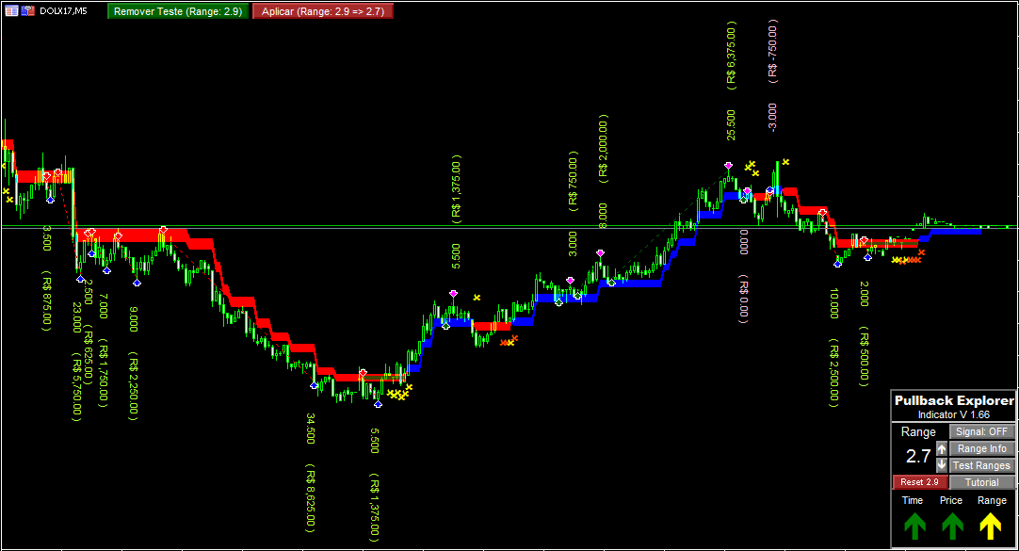Screen dimensions: 1019x551
Task: Reset range with Reset 2.9 button
Action: tap(919, 482)
